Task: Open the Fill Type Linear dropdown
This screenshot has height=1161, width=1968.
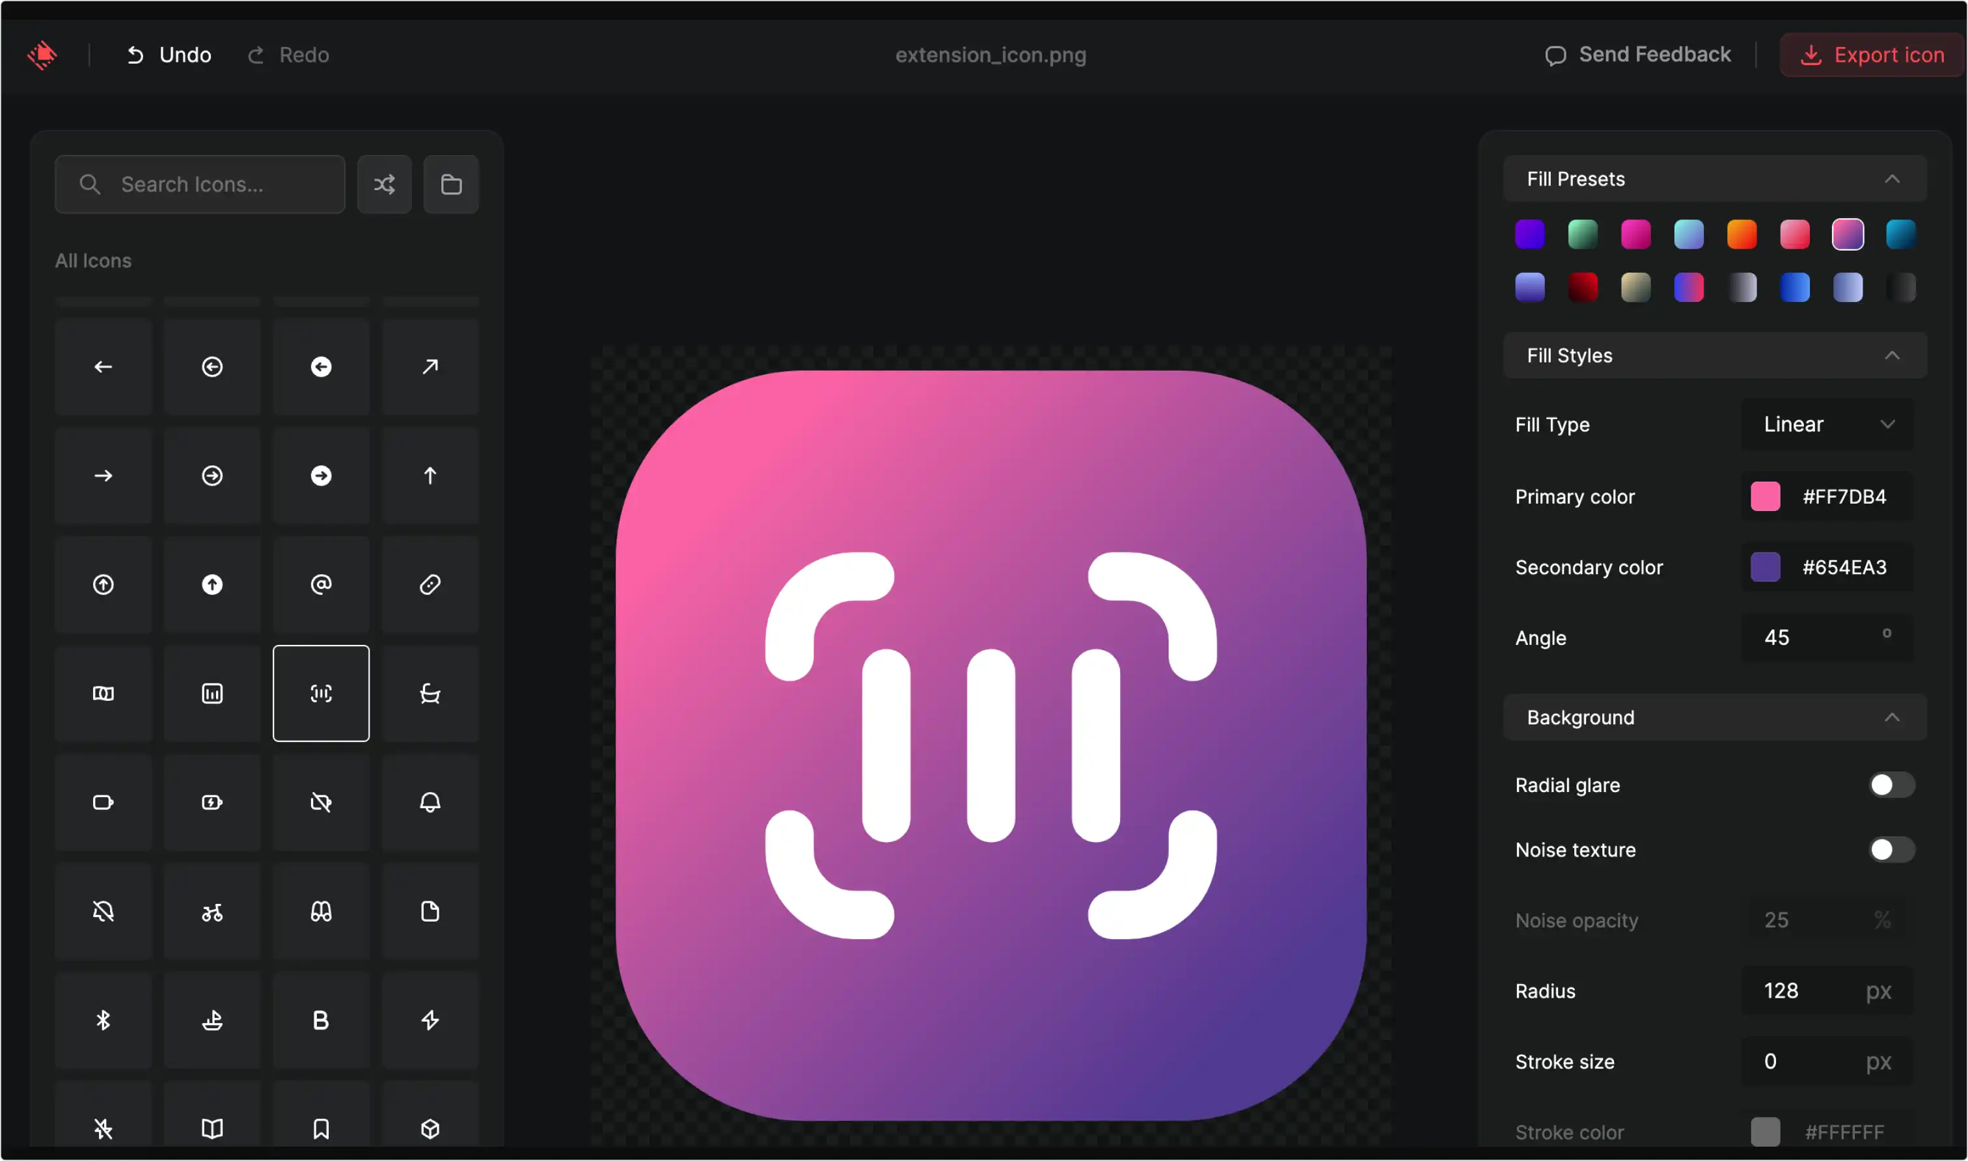Action: pos(1827,424)
